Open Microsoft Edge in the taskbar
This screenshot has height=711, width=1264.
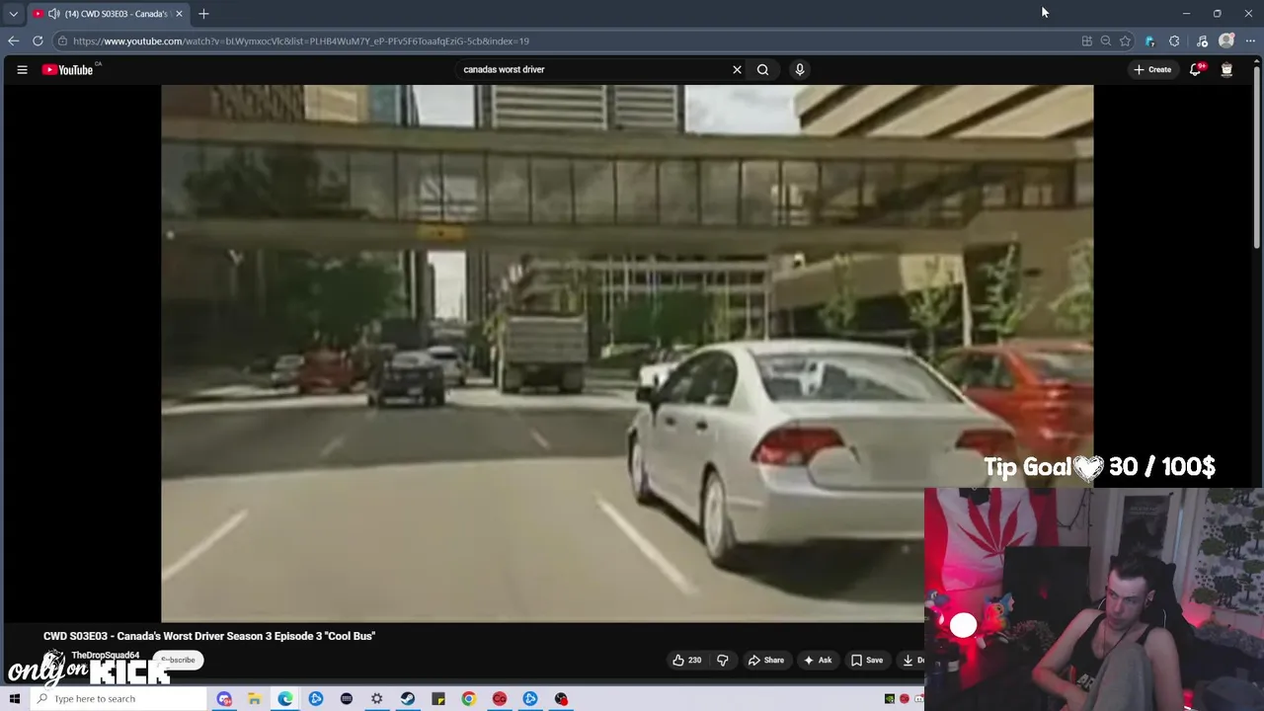click(x=284, y=698)
